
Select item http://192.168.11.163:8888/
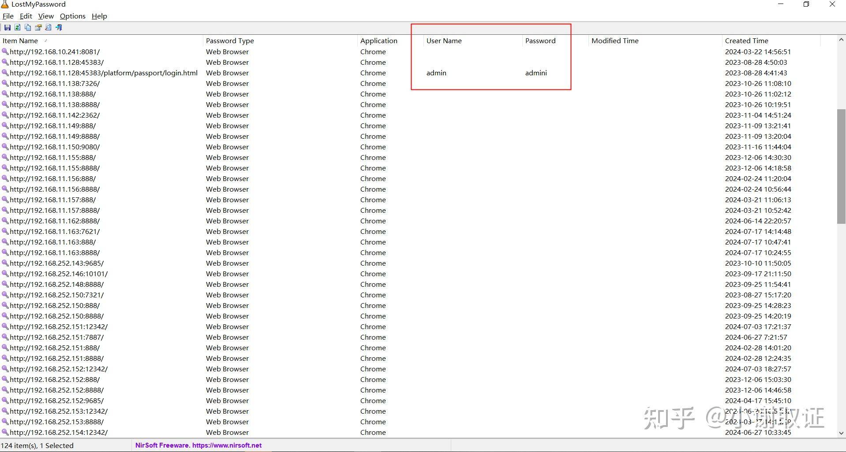55,252
